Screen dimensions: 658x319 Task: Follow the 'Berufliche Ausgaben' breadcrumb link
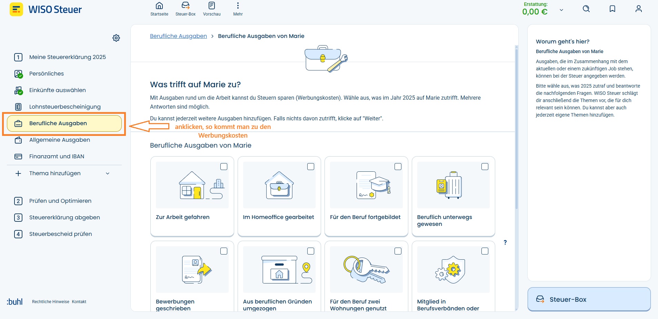(x=178, y=36)
